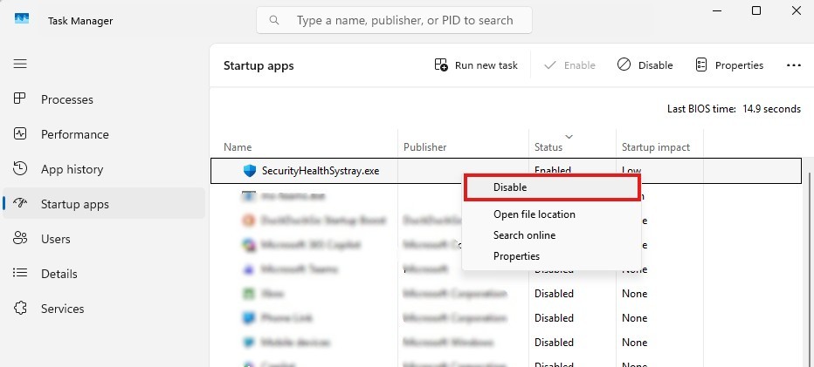
Task: Click the Startup apps gauge icon
Action: [20, 203]
